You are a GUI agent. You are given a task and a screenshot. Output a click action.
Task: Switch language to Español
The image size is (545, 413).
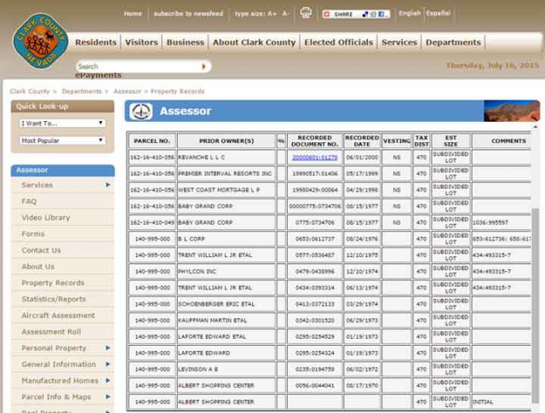point(438,14)
